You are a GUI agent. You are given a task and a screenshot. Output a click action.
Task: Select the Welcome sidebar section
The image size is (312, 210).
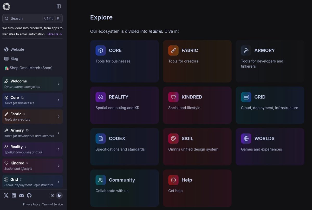[32, 84]
